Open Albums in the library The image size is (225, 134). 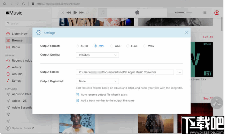(17, 74)
